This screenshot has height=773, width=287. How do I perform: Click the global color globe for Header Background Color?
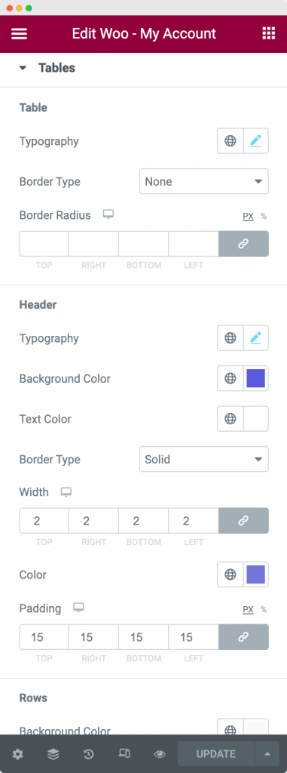(x=231, y=379)
